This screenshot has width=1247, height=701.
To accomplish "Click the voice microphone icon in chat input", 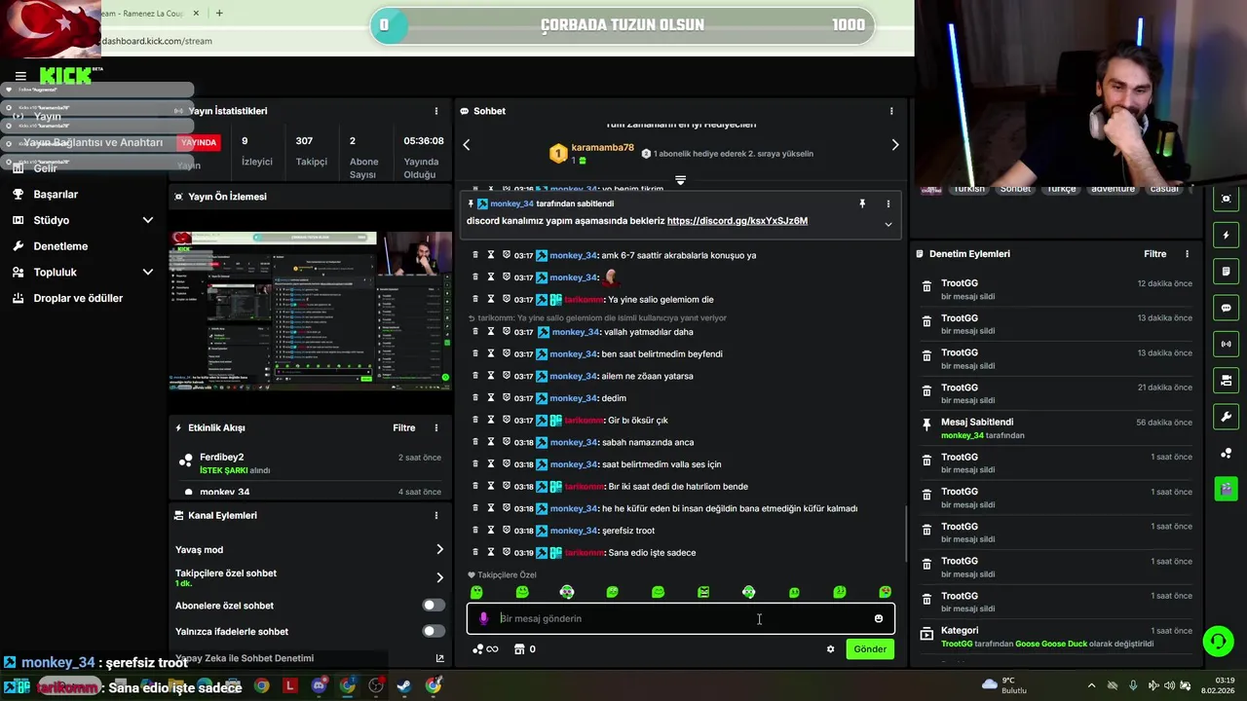I will pos(483,618).
